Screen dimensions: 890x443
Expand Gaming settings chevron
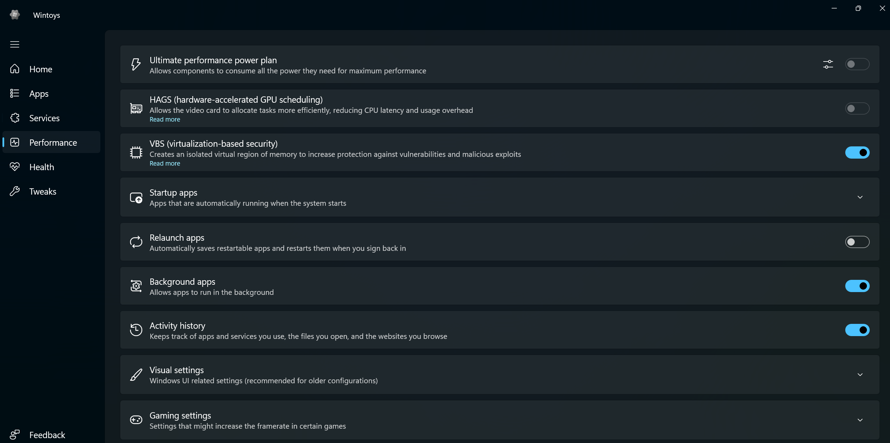[860, 420]
